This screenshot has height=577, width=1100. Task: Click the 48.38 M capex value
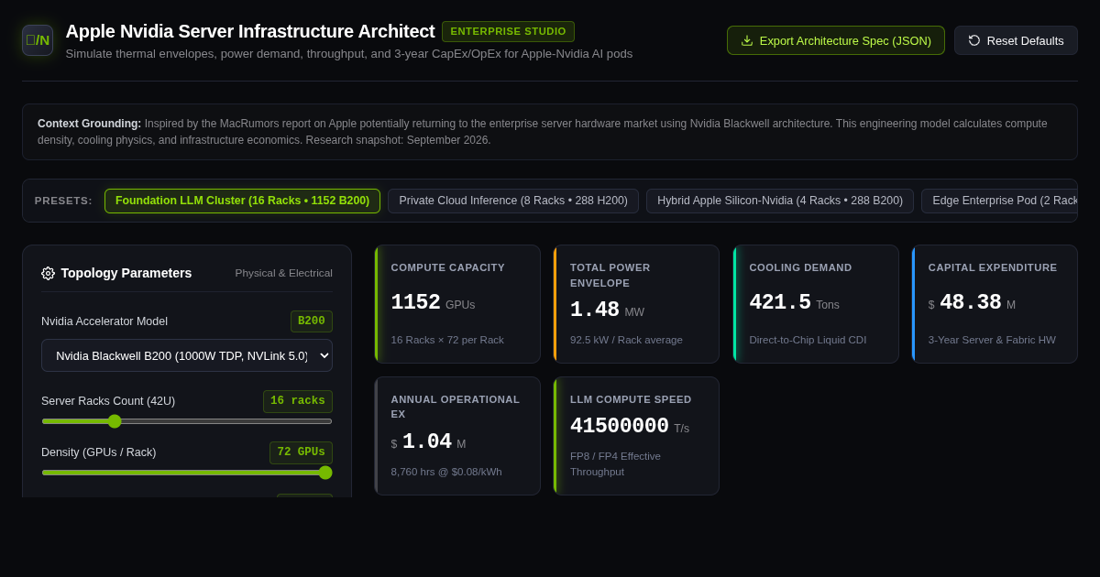(972, 303)
